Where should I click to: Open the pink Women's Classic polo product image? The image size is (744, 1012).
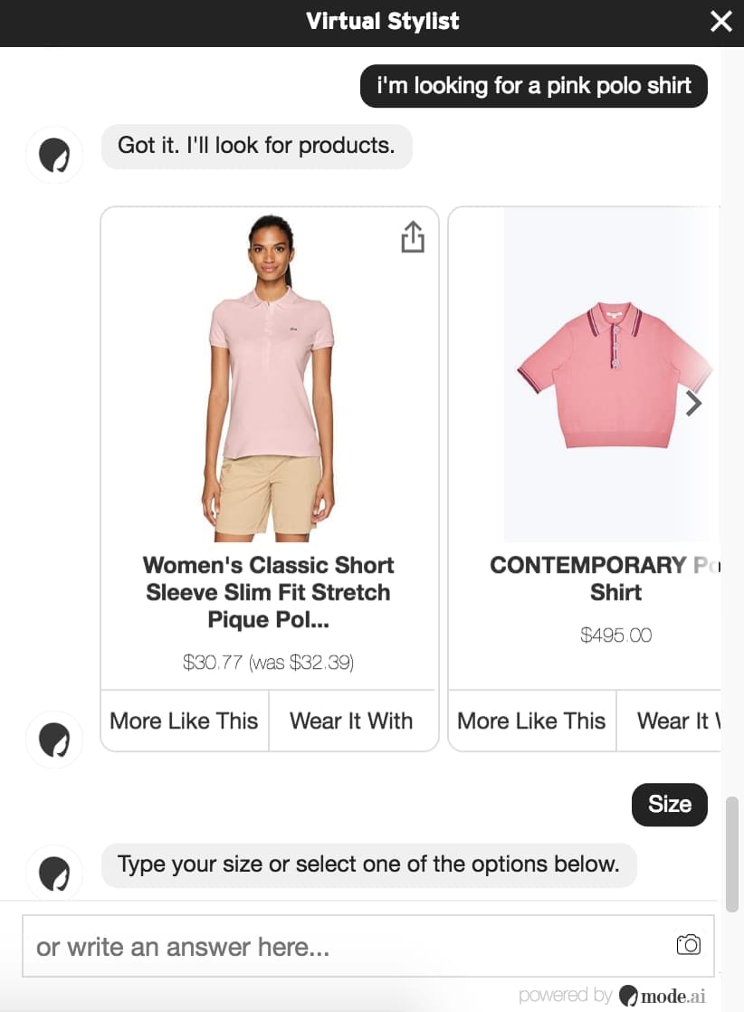(x=269, y=377)
